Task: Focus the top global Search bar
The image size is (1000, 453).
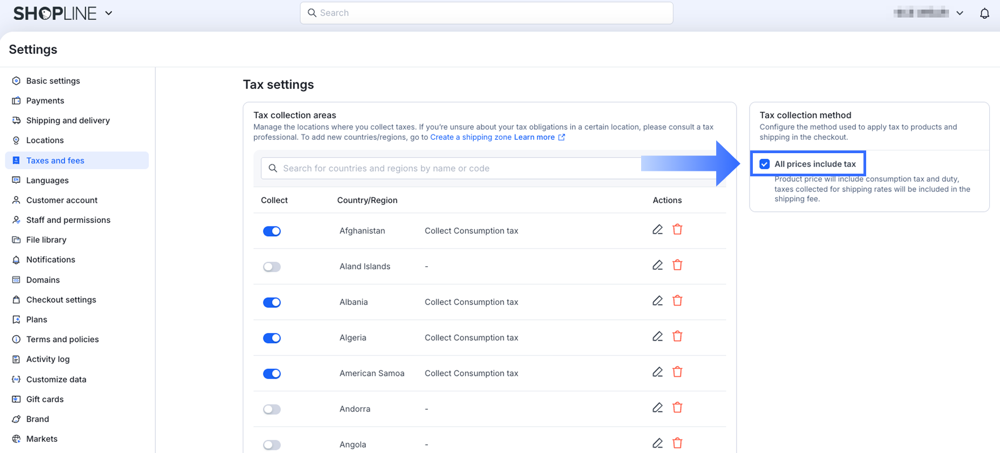Action: [486, 13]
